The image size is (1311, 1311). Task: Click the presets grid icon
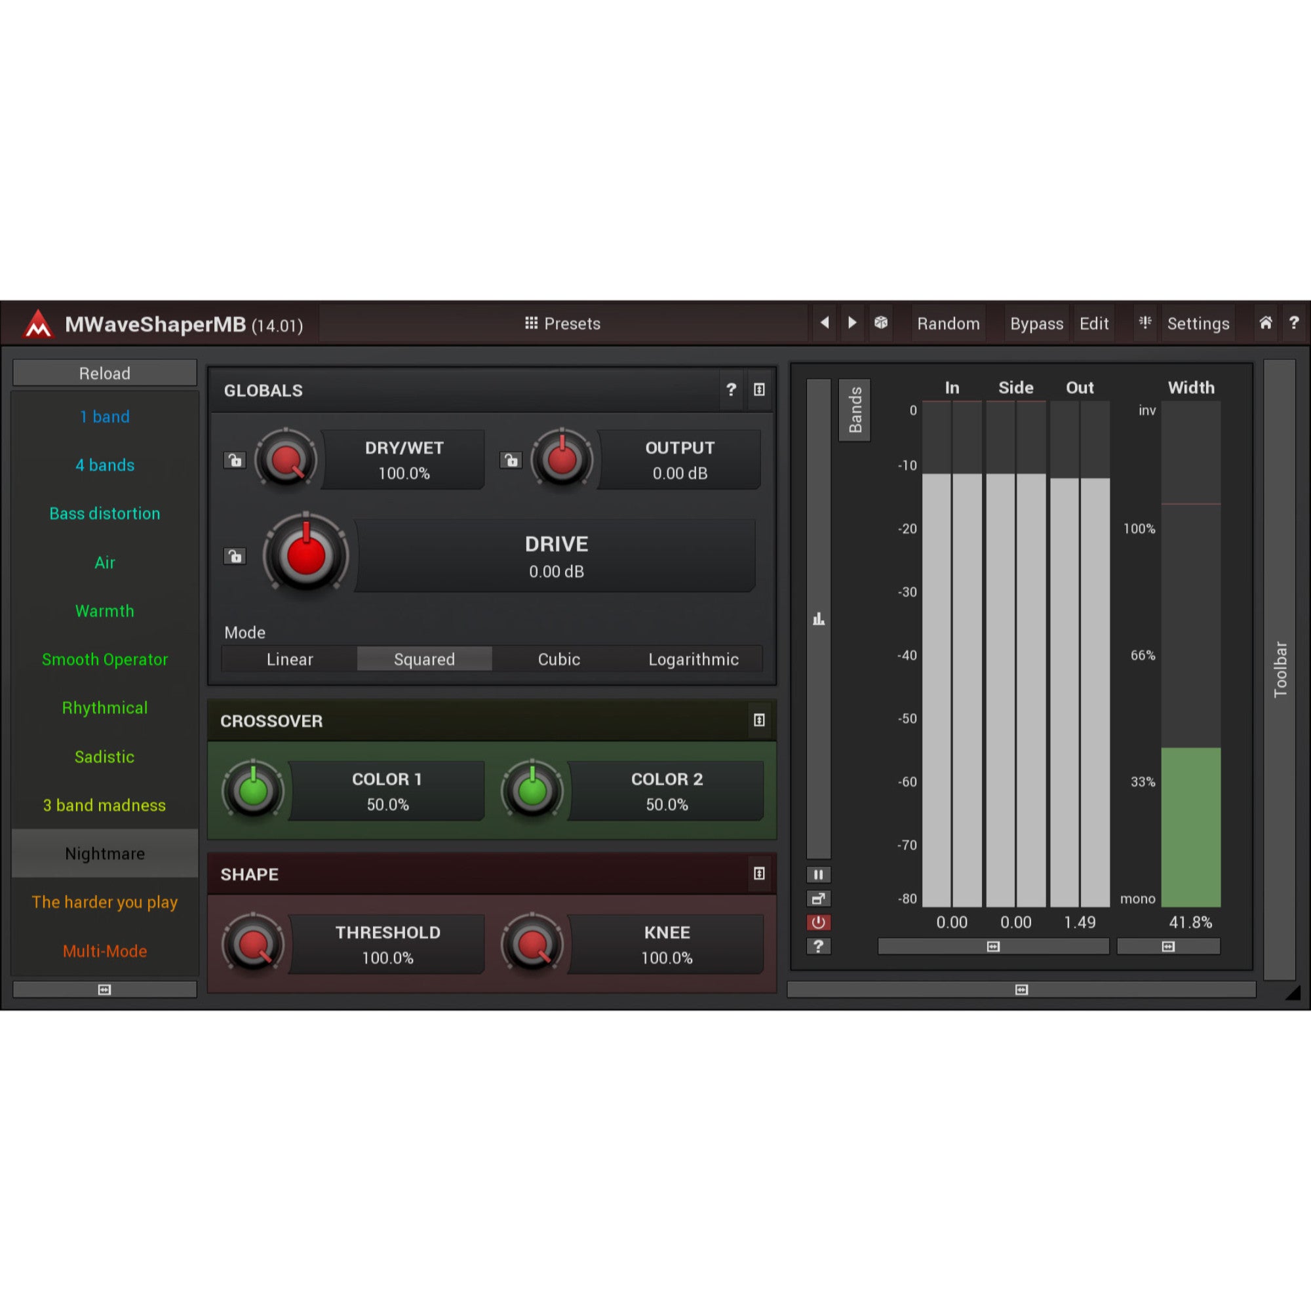click(x=531, y=323)
